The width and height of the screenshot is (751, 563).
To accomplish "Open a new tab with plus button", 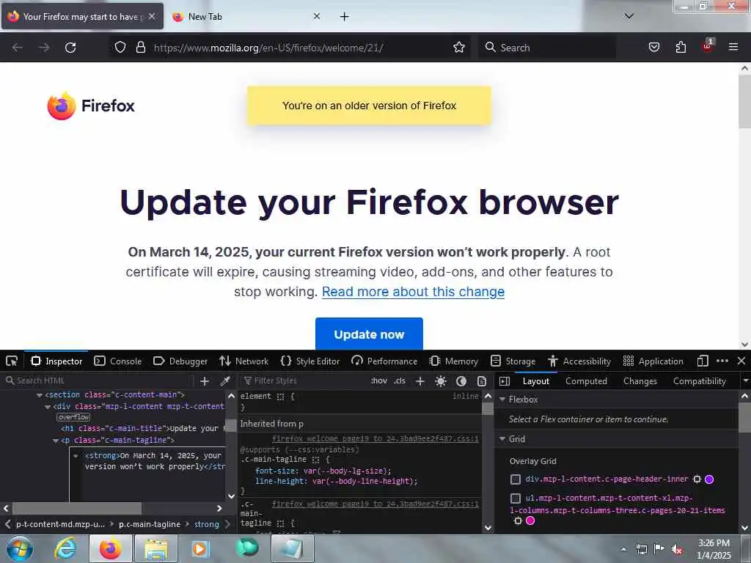I will pyautogui.click(x=344, y=17).
